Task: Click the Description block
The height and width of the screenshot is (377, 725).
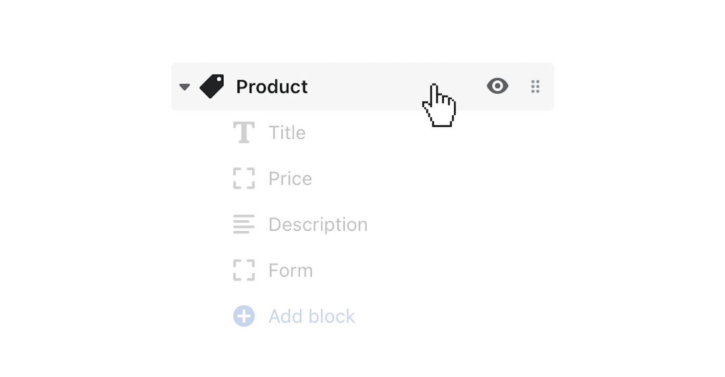Action: pos(318,224)
